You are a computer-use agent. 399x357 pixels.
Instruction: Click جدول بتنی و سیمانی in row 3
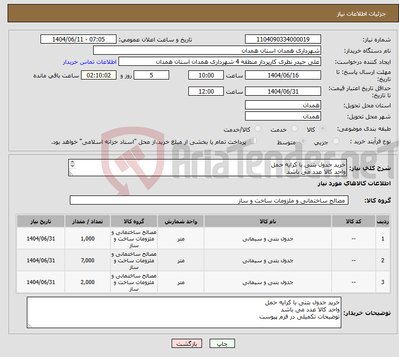(x=268, y=282)
